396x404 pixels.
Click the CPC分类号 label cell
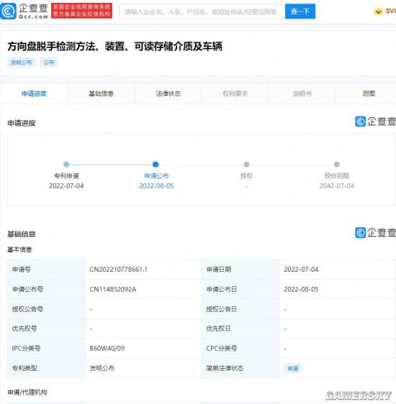(x=240, y=349)
